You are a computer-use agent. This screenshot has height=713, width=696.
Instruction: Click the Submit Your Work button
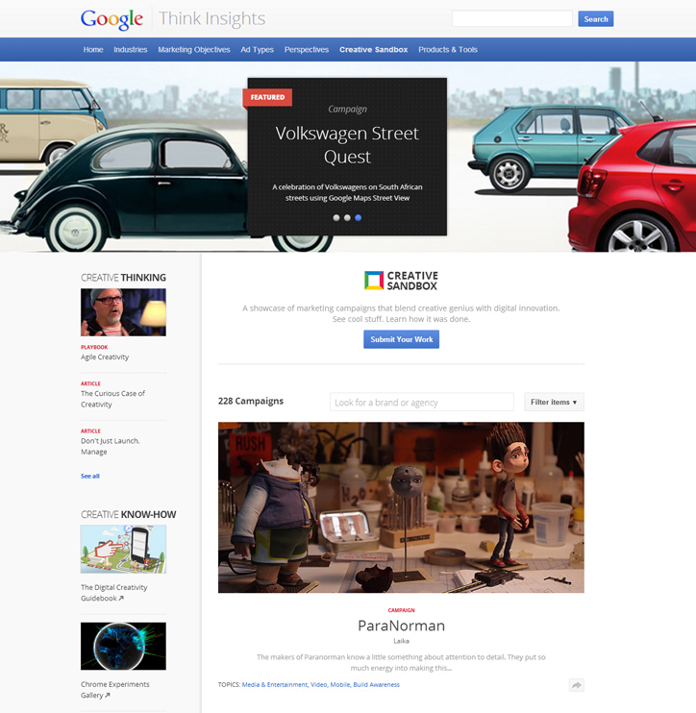(401, 339)
